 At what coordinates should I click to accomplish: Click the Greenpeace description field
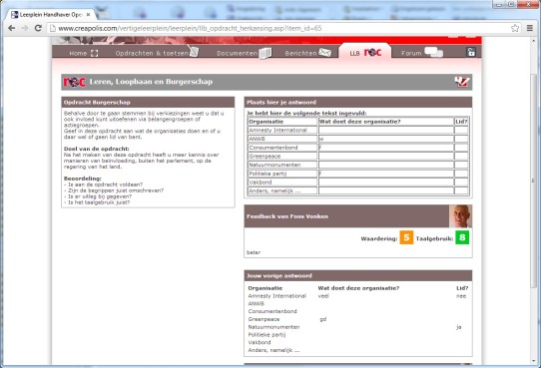coord(385,157)
